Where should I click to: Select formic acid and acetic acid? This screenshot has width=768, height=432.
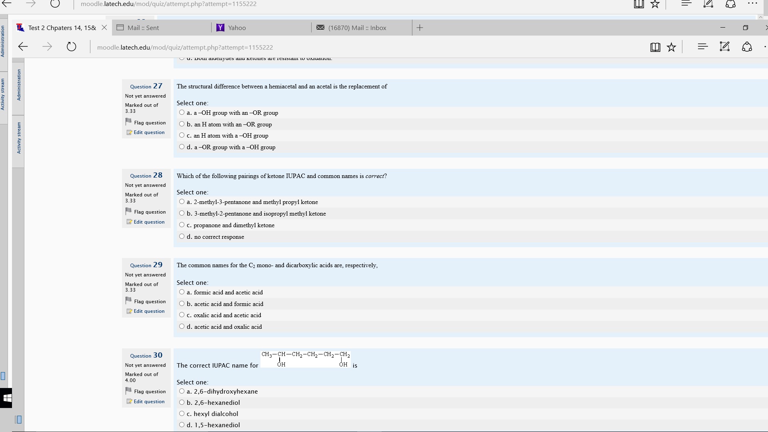click(x=182, y=292)
